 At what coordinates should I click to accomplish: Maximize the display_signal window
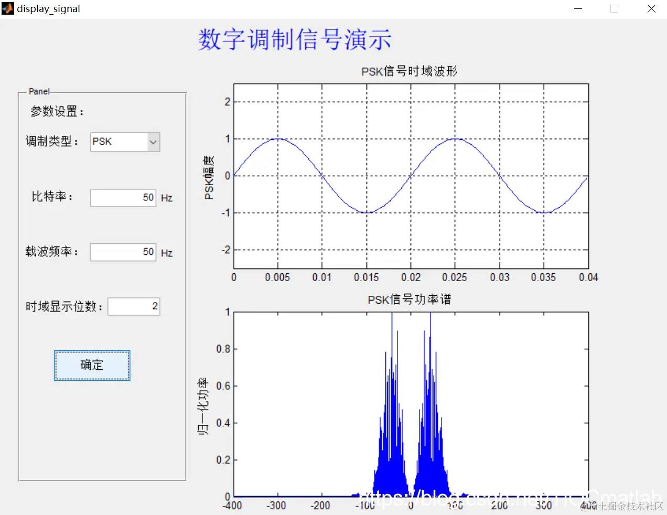[x=614, y=9]
